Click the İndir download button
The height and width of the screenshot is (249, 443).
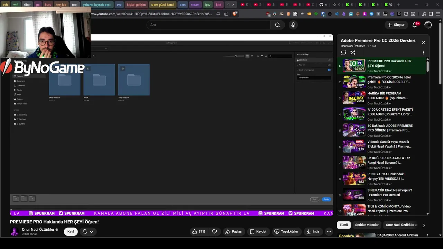tap(313, 232)
